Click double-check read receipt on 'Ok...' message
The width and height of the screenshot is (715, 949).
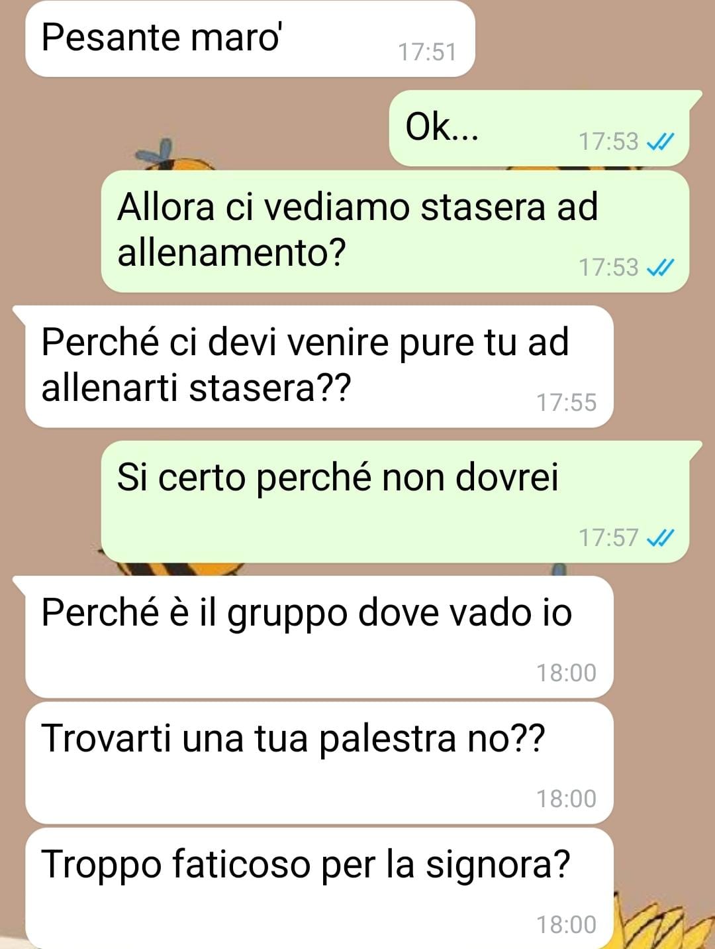(660, 141)
